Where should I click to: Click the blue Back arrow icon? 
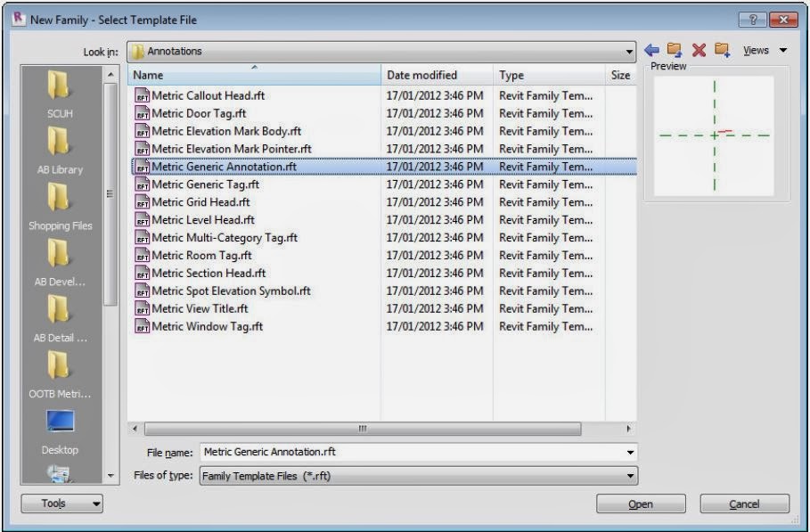(x=652, y=50)
